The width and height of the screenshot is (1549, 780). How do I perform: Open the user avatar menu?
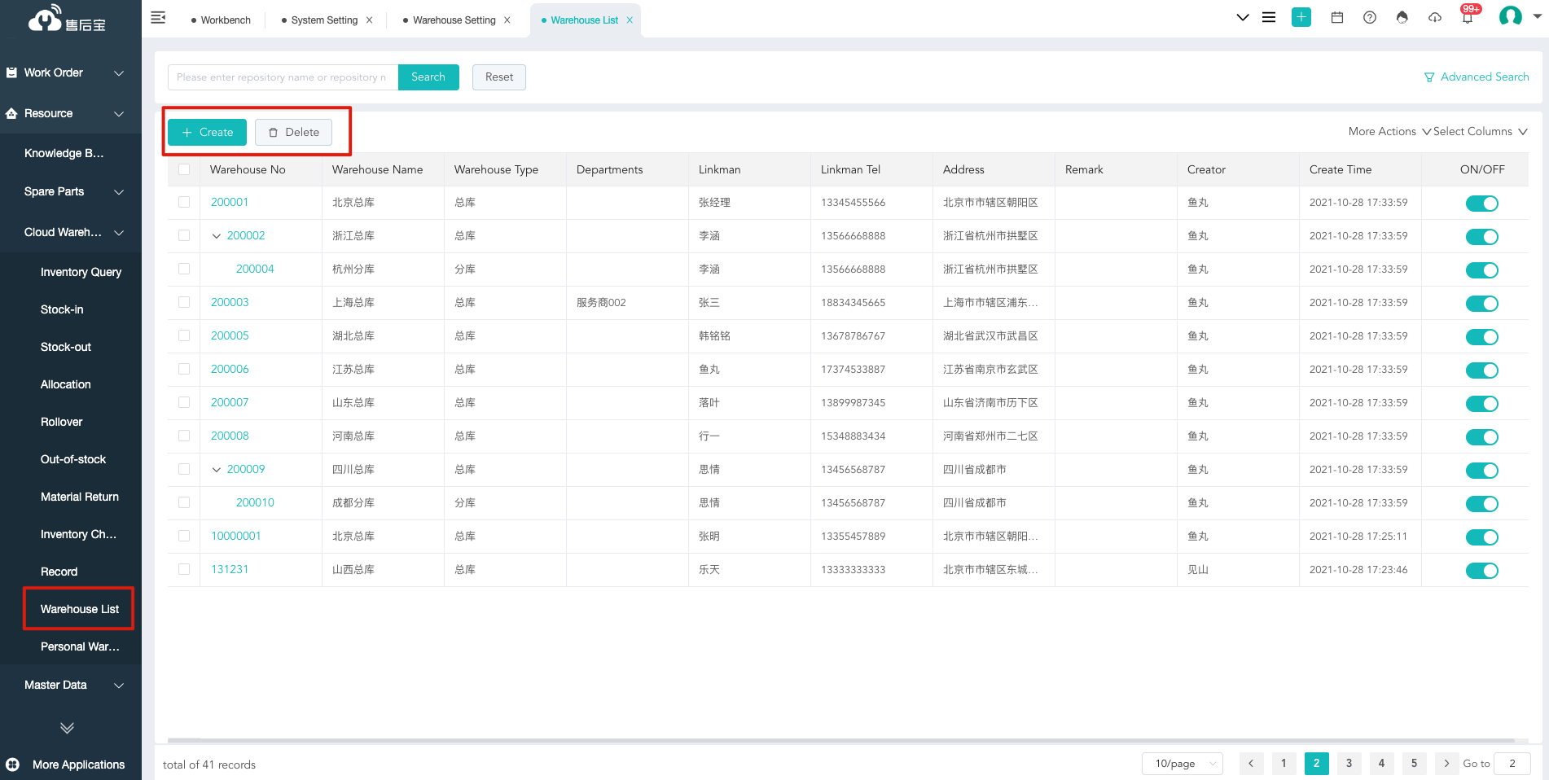[1511, 16]
